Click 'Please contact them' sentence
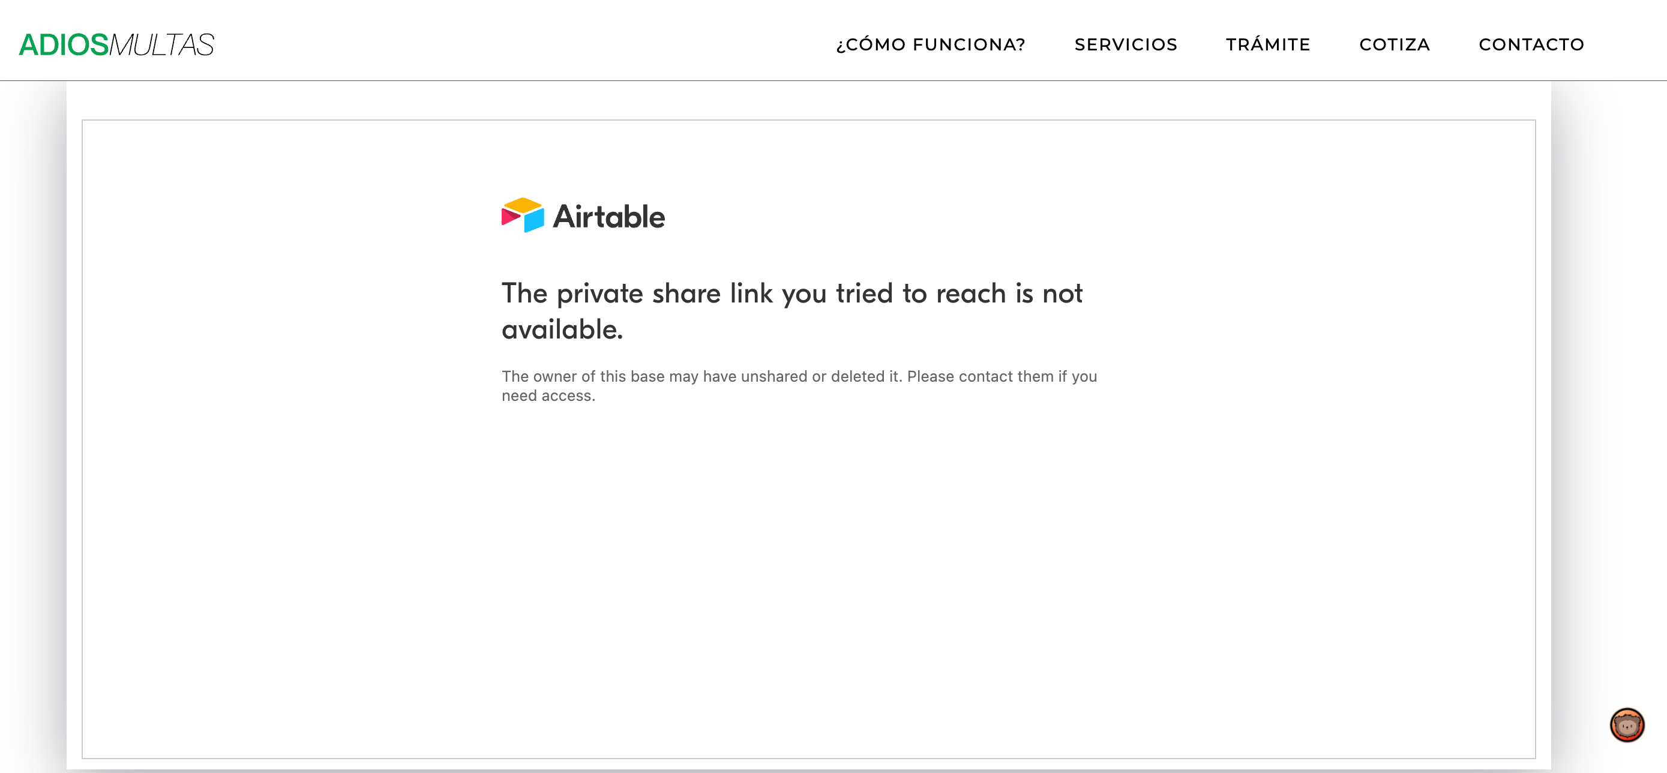1667x773 pixels. (x=980, y=377)
